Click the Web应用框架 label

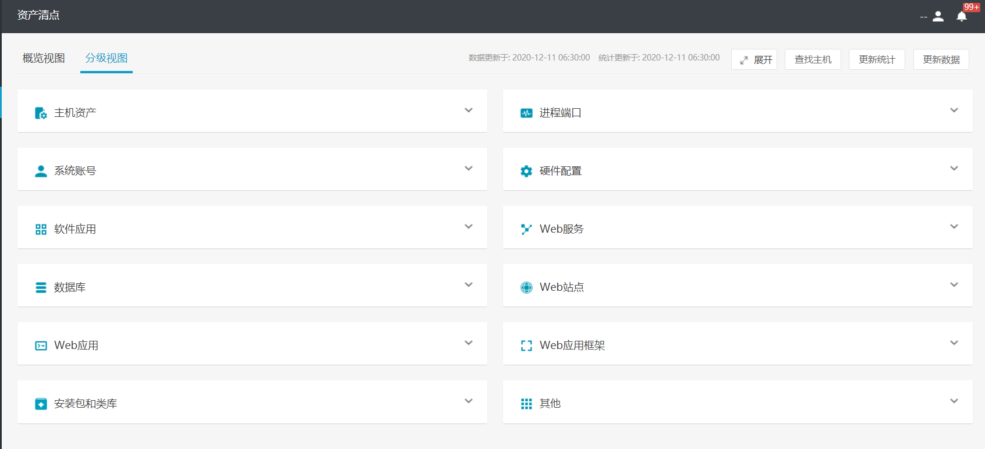pos(572,345)
